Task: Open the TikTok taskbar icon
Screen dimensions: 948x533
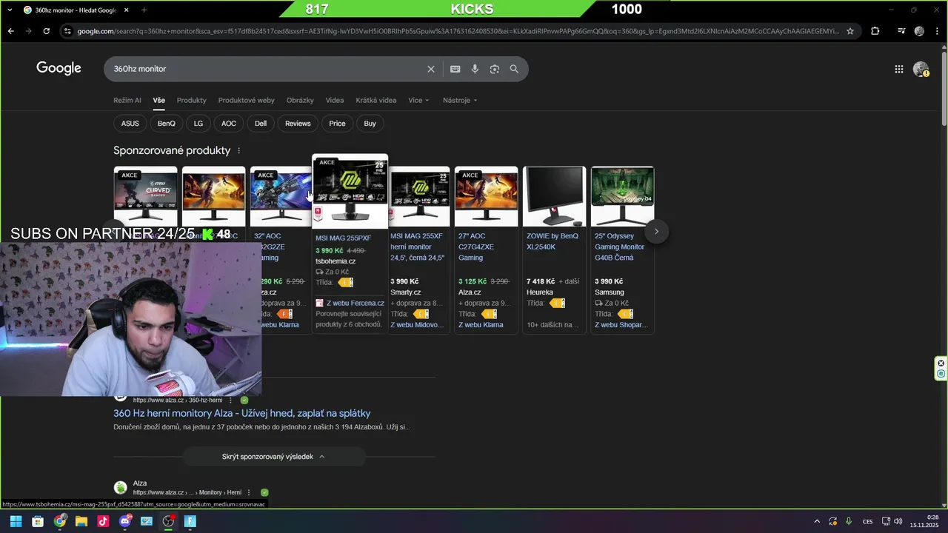Action: point(103,521)
